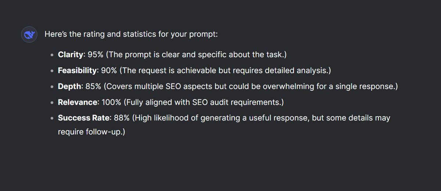Click the bold Depth label
The width and height of the screenshot is (441, 191).
[69, 86]
